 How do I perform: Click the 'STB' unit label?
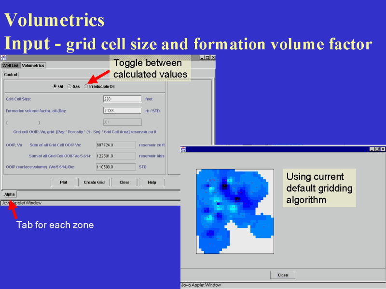(142, 167)
